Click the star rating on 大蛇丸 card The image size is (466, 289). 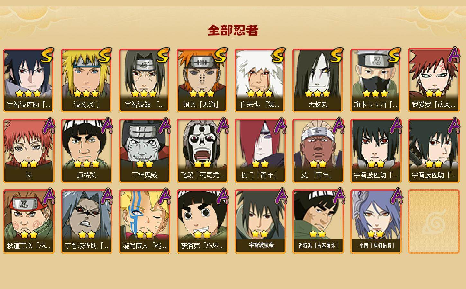[x=318, y=93]
